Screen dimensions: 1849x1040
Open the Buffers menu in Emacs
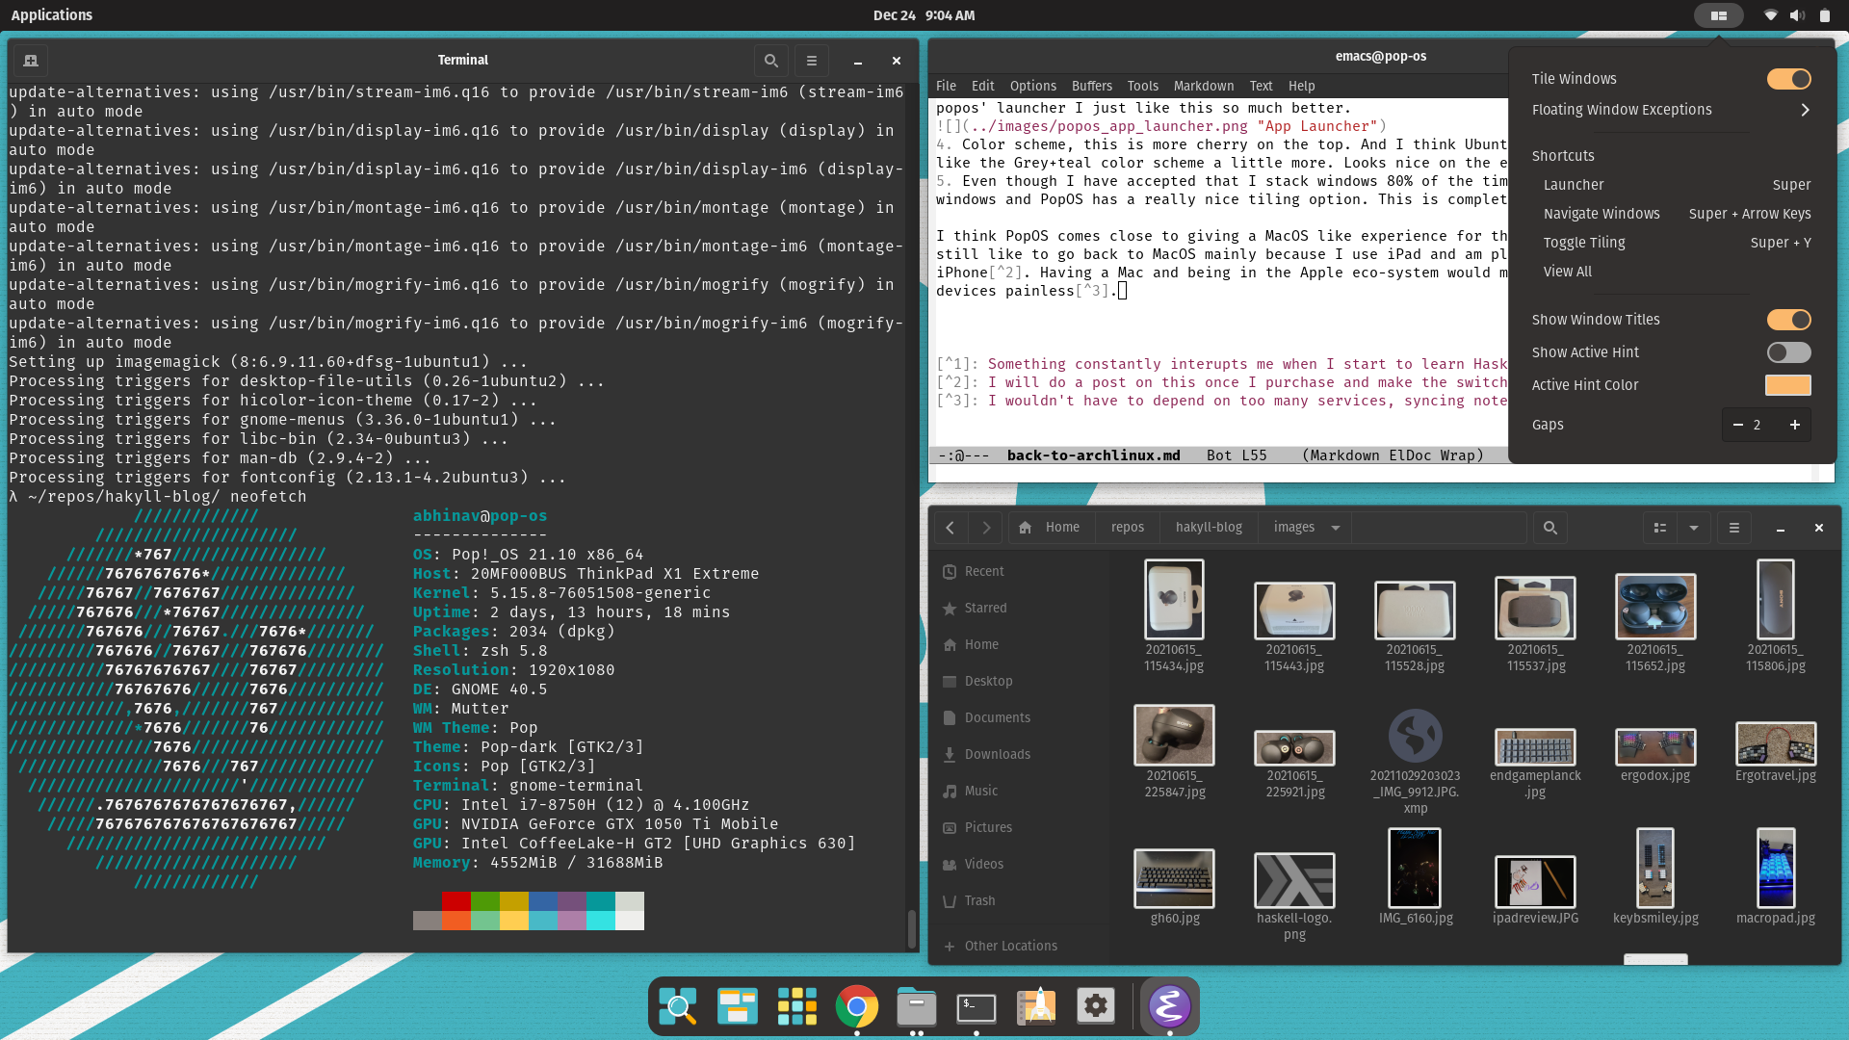click(x=1091, y=86)
